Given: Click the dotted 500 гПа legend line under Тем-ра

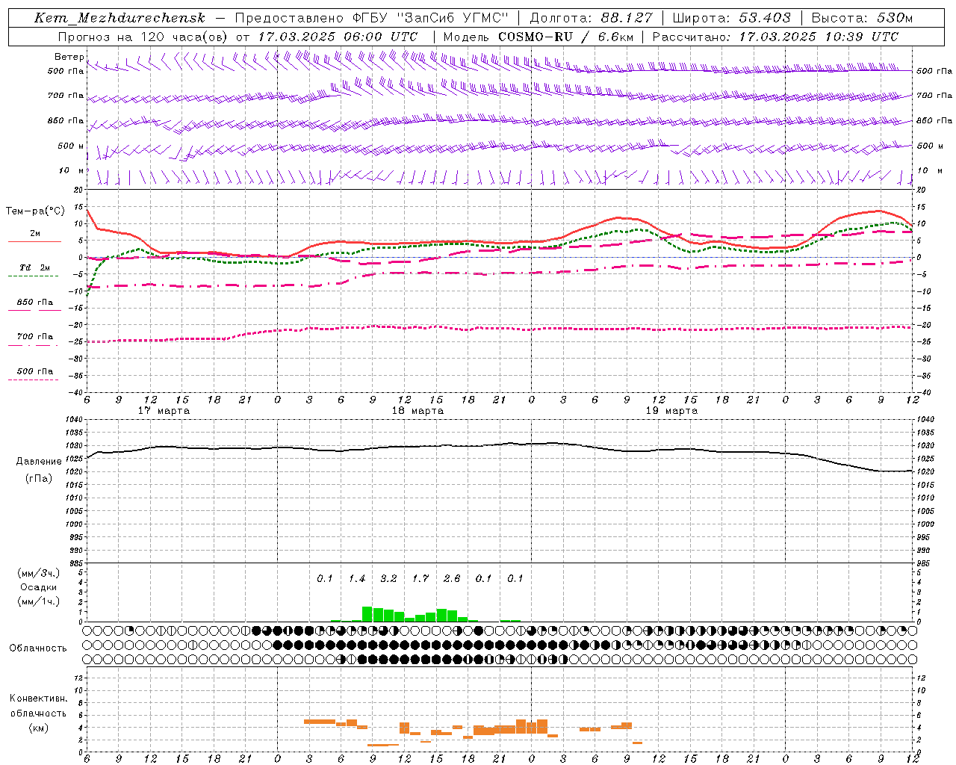Looking at the screenshot, I should (33, 380).
